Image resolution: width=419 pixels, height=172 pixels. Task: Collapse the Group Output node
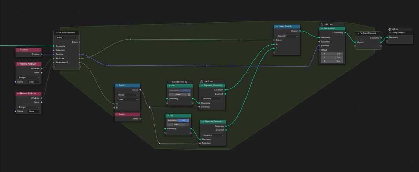(390, 33)
